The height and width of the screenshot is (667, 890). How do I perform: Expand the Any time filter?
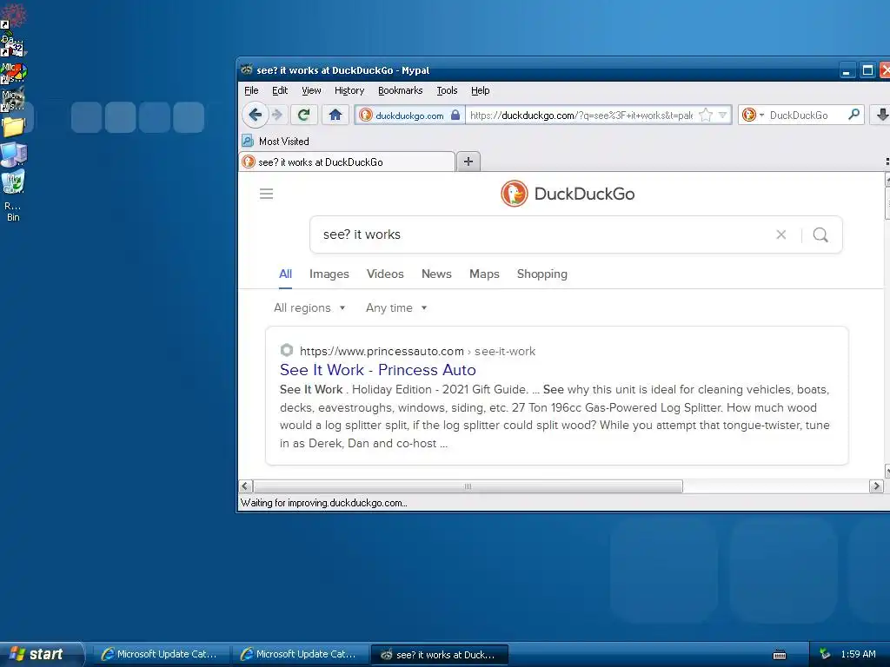(x=396, y=308)
